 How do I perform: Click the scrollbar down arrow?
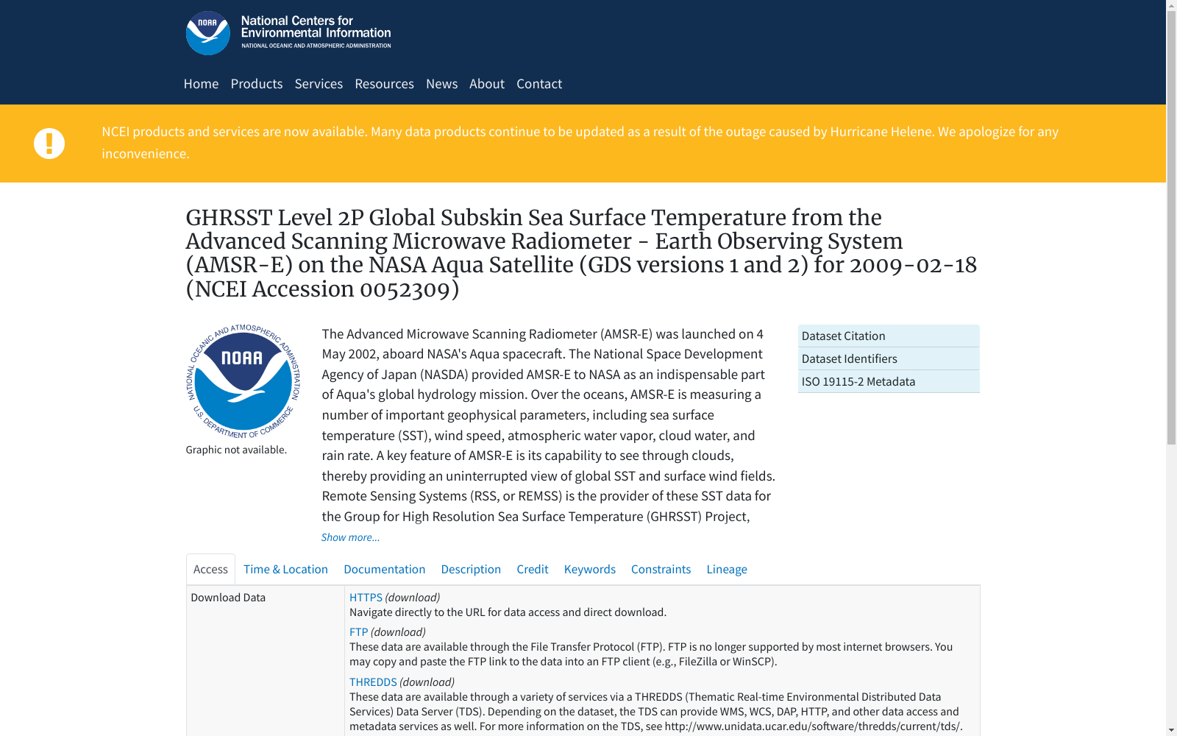tap(1171, 730)
